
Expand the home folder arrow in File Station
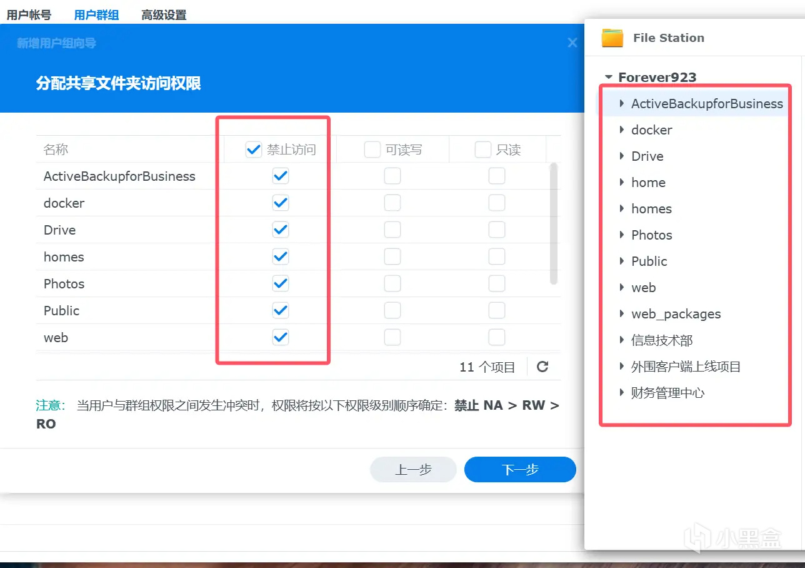(x=622, y=182)
